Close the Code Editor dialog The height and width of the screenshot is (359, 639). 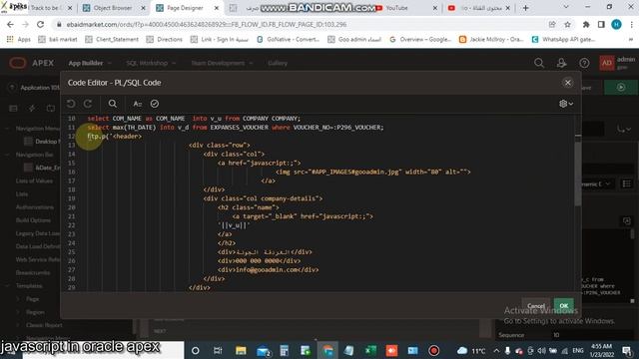(x=568, y=83)
